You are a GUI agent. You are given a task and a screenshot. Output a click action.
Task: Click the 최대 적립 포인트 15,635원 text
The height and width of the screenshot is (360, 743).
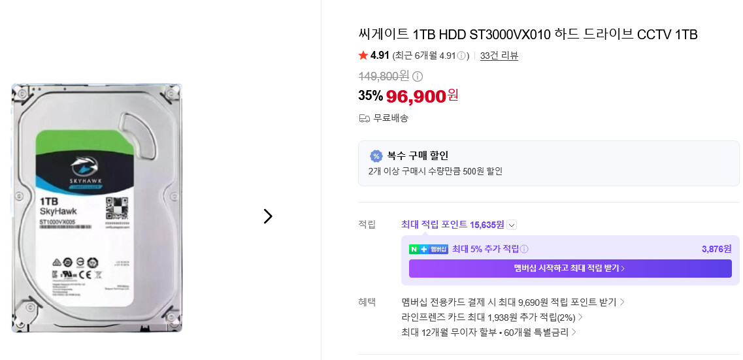452,225
